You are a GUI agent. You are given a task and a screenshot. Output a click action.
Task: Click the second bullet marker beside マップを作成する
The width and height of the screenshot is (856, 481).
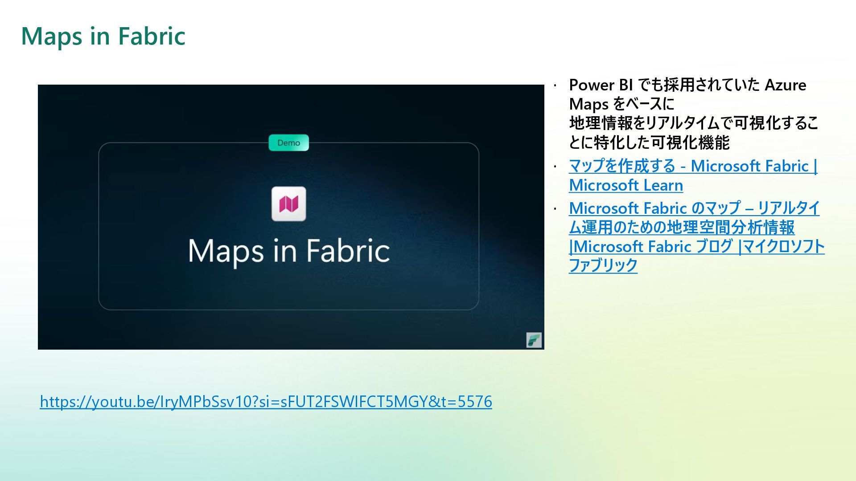555,167
